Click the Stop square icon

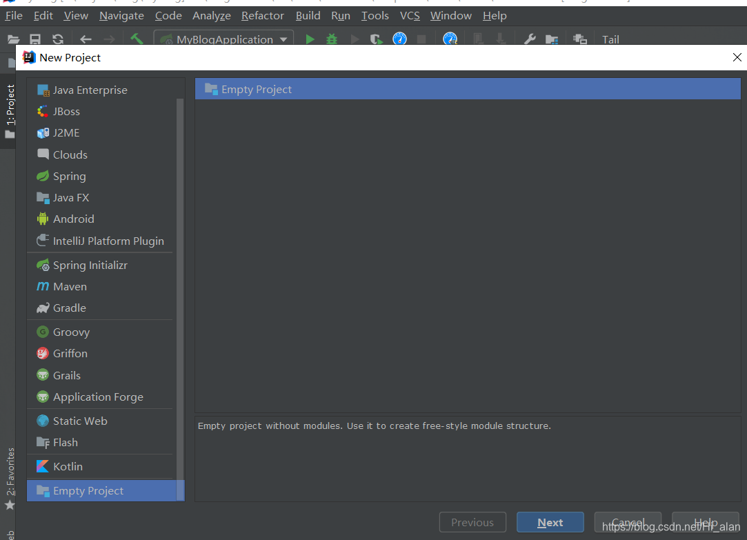421,39
